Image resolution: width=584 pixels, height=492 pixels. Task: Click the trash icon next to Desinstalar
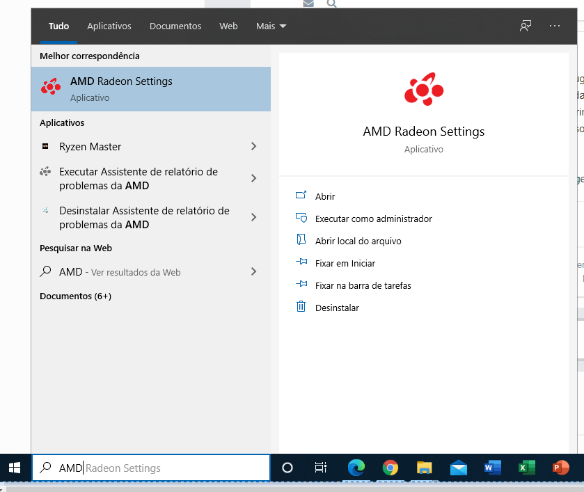[301, 306]
